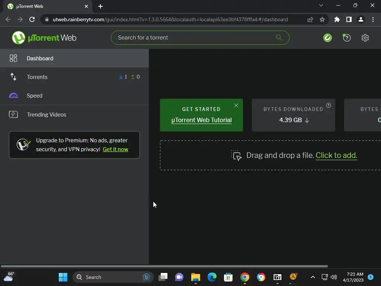Open the help question mark icon
Viewport: 381px width, 286px height.
click(346, 38)
